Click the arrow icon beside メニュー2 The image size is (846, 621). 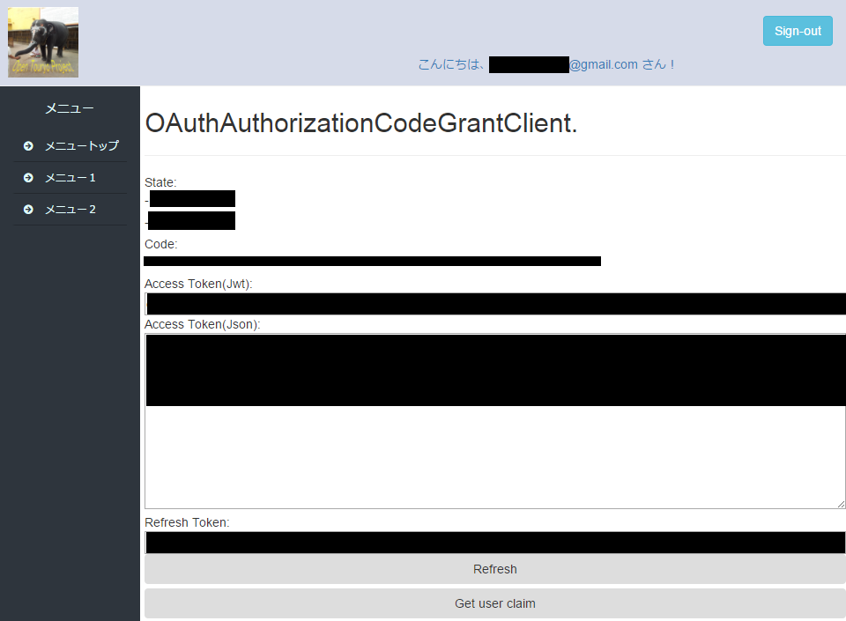28,209
